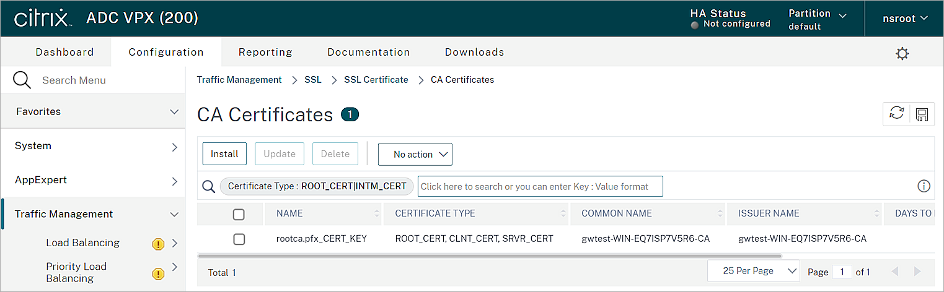This screenshot has height=292, width=944.
Task: Open the Documentation tab
Action: (x=369, y=52)
